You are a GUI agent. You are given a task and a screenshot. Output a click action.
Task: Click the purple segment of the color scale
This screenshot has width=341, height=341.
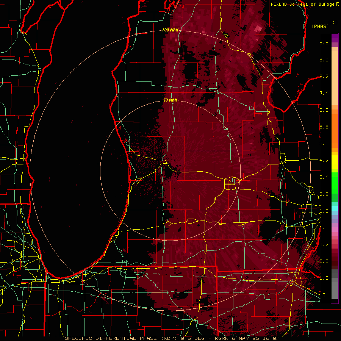[335, 38]
